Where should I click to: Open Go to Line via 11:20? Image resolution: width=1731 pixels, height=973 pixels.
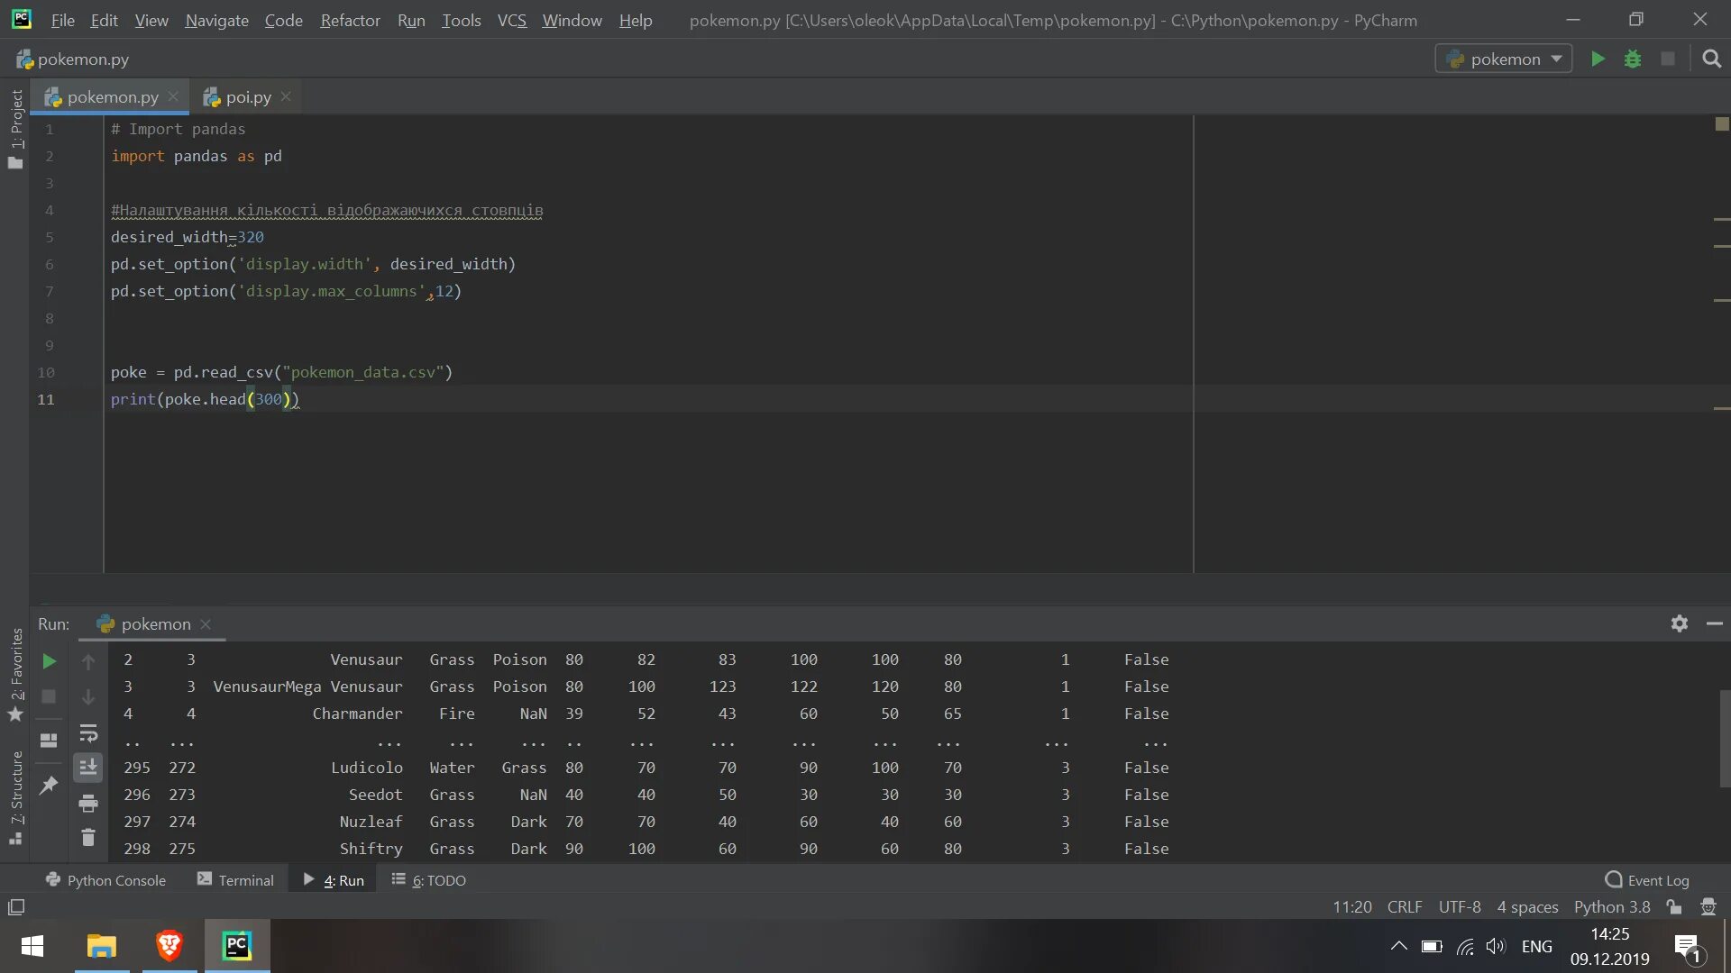[1352, 907]
